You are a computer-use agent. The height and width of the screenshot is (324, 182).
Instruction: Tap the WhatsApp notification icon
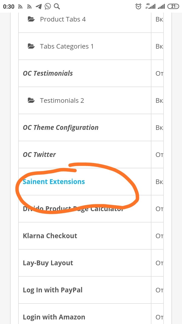(x=48, y=7)
